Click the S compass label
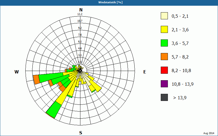This screenshot has width=218, height=136. (81, 133)
